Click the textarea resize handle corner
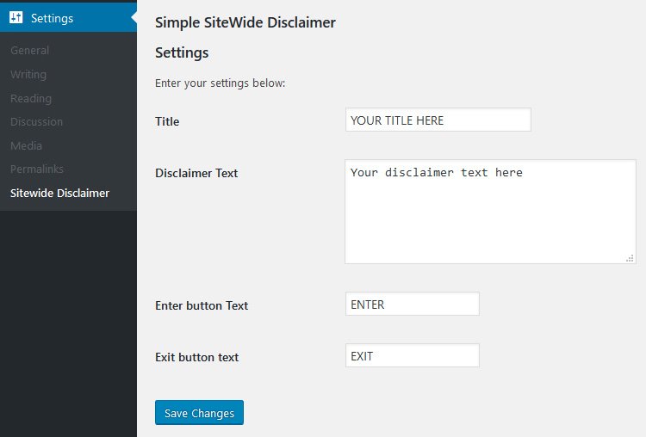 [630, 258]
